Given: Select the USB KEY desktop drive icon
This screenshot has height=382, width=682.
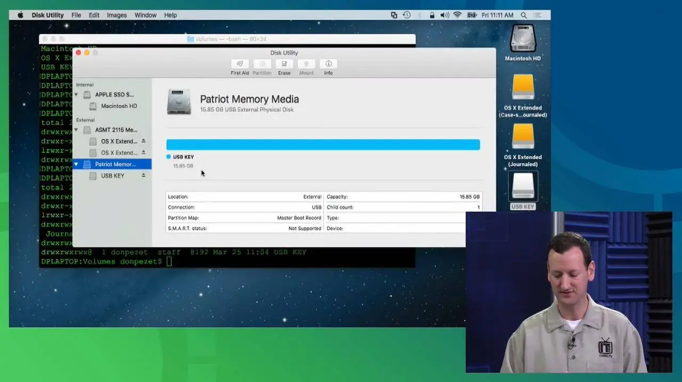Looking at the screenshot, I should tap(523, 186).
